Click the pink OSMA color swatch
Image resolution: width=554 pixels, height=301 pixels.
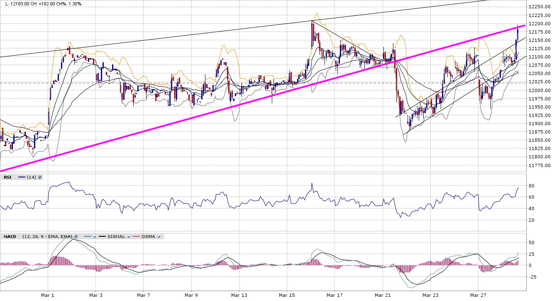tap(136, 237)
